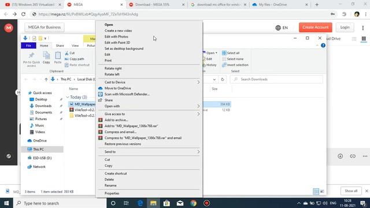Image resolution: width=370 pixels, height=208 pixels.
Task: Select ESD-USB (D:) drive
Action: [x=42, y=158]
